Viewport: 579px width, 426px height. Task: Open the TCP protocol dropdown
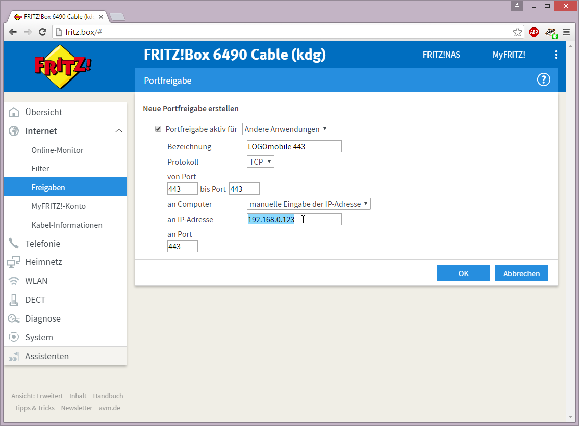[260, 162]
